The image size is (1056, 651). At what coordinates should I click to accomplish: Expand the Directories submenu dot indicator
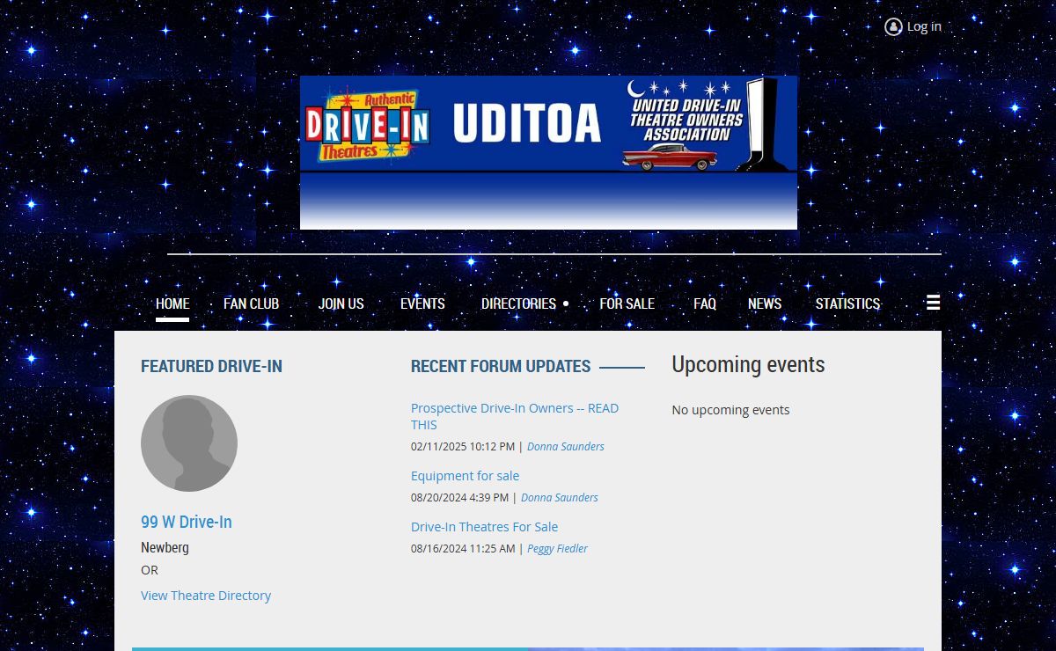pyautogui.click(x=566, y=304)
